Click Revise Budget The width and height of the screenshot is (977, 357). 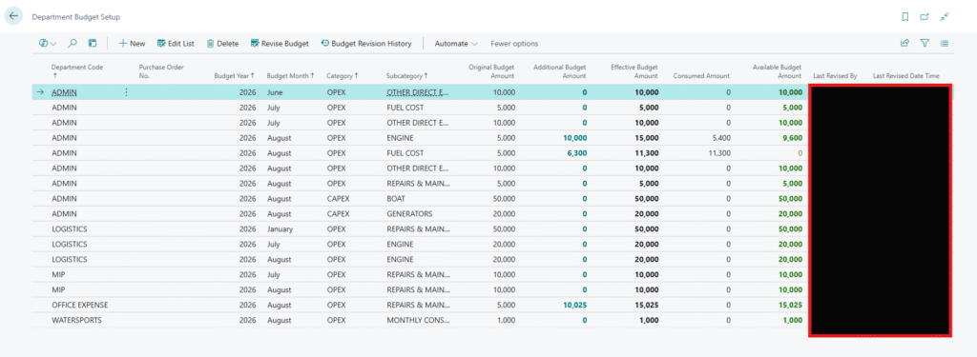pos(280,44)
